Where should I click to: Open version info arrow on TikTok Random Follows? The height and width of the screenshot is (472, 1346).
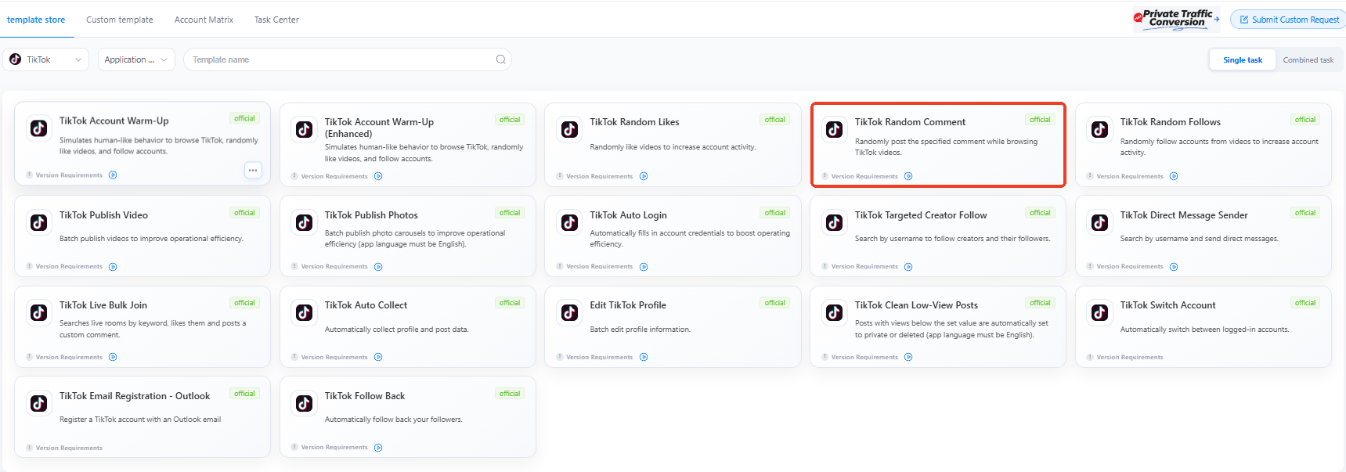(x=1174, y=176)
